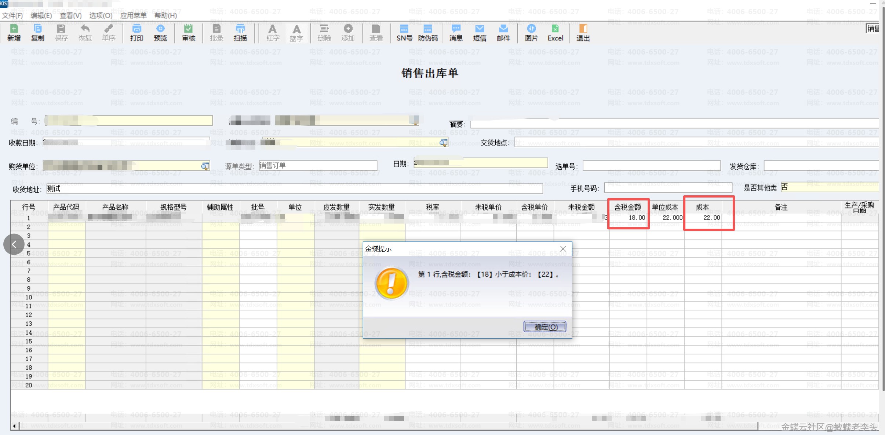Click the 查看 (View) toolbar icon
The height and width of the screenshot is (435, 885).
point(376,33)
